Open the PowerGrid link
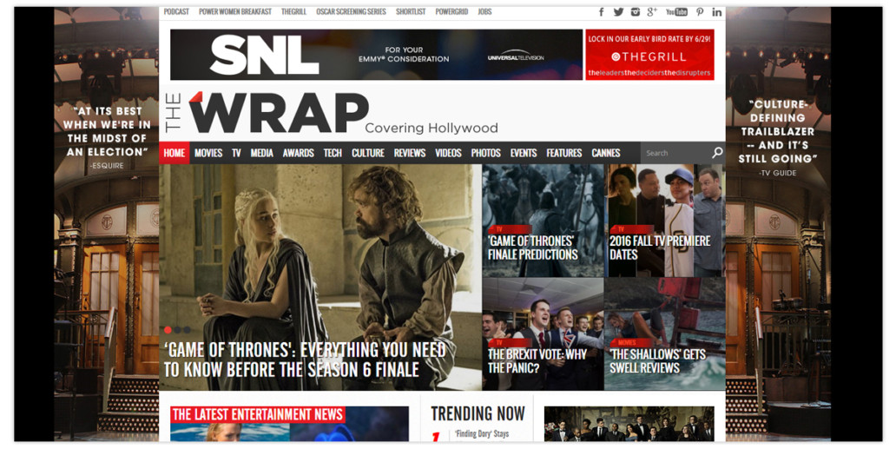The height and width of the screenshot is (449, 896). tap(451, 11)
